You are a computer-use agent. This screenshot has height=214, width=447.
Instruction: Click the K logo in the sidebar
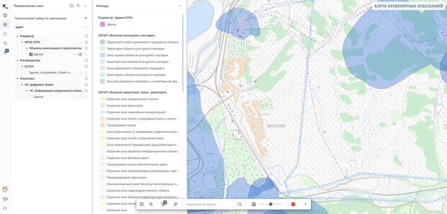point(5,6)
